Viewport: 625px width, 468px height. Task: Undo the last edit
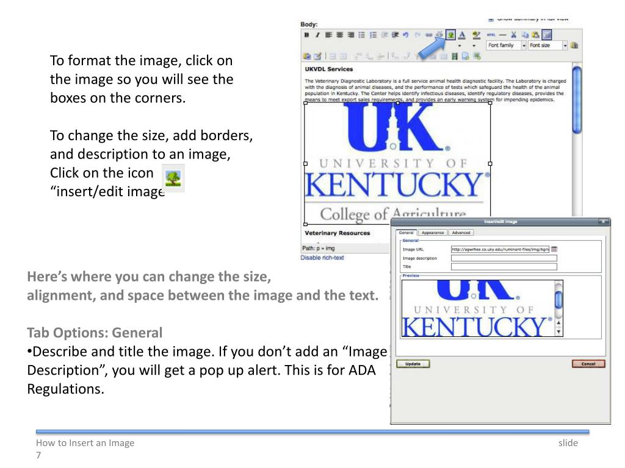[x=405, y=35]
